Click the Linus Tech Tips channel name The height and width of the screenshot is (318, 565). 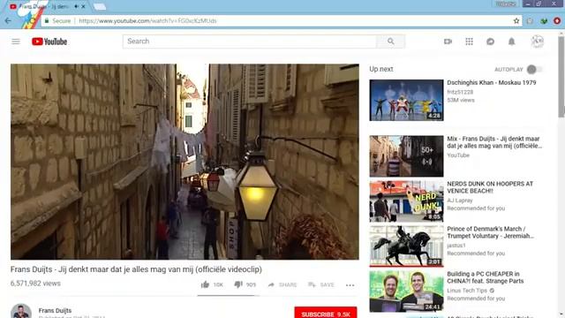click(x=467, y=291)
